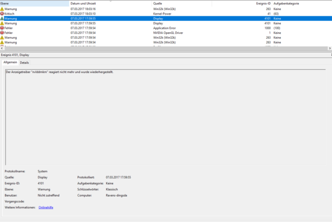Select the Application Error source cell

click(x=164, y=28)
